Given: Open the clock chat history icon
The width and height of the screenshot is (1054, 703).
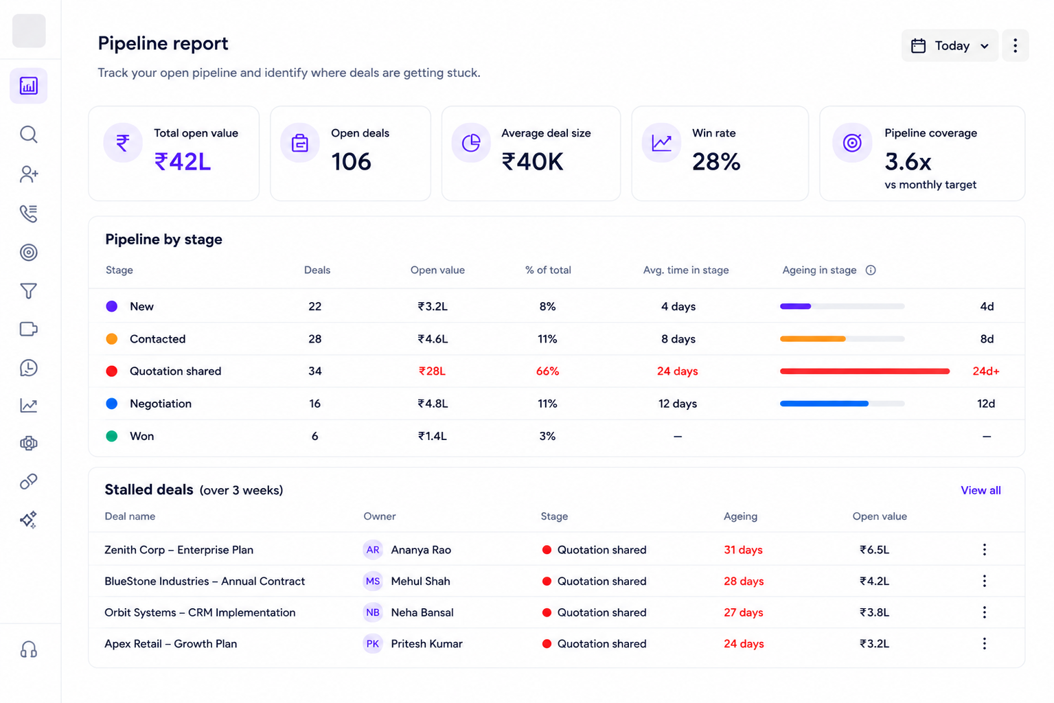Looking at the screenshot, I should click(x=29, y=368).
